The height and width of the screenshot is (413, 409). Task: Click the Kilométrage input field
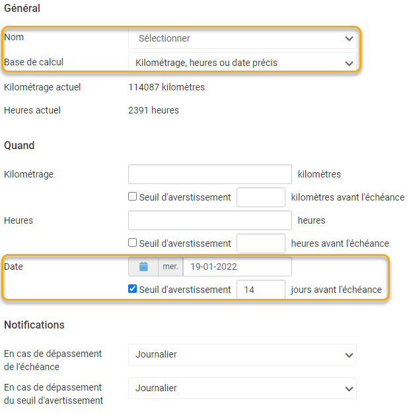coord(209,174)
